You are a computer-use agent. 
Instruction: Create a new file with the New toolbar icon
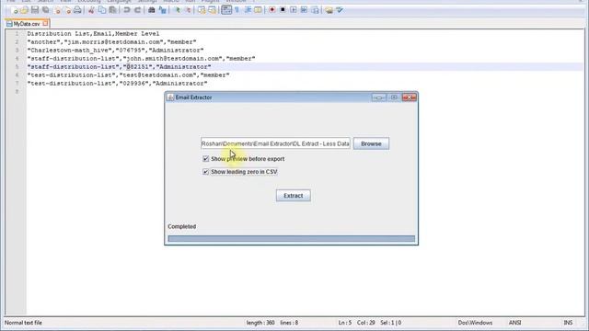coord(15,10)
